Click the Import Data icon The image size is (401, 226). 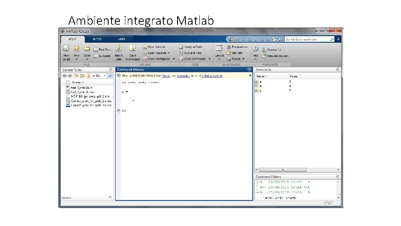pyautogui.click(x=119, y=48)
